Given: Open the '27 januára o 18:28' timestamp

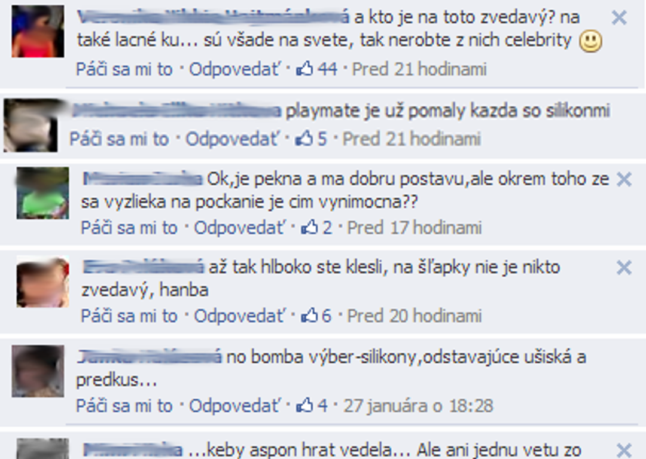Looking at the screenshot, I should [418, 406].
